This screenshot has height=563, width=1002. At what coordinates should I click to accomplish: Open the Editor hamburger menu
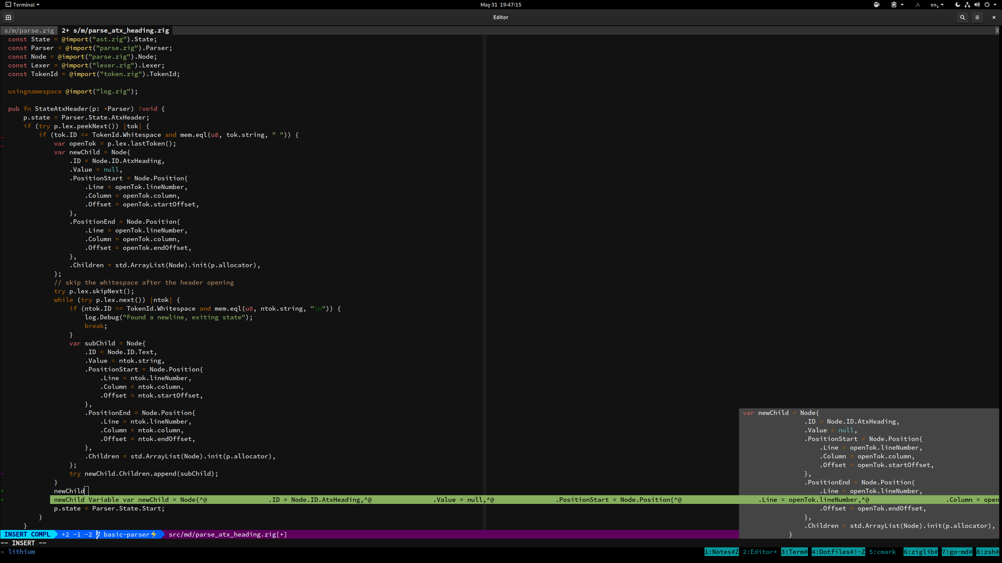[x=978, y=17]
